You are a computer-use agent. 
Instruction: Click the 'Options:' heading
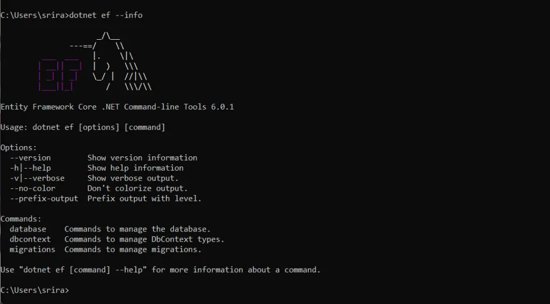point(19,148)
